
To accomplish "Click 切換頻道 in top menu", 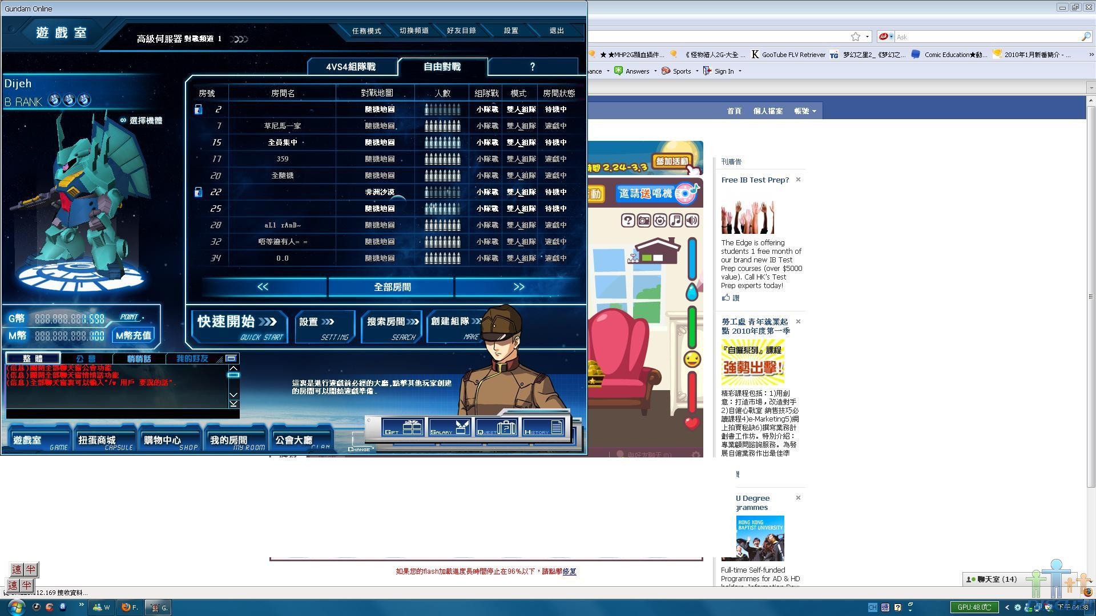I will (x=414, y=31).
